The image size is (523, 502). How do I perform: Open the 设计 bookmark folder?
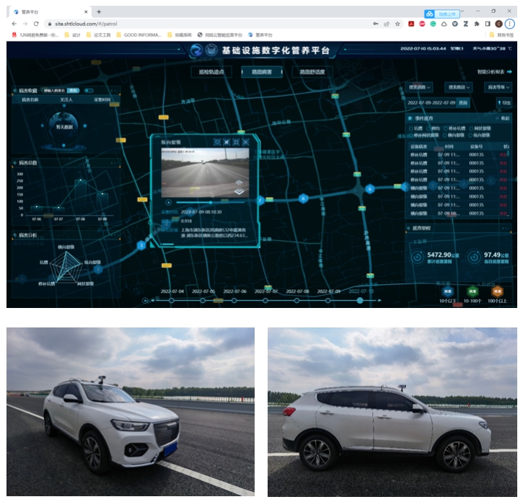(x=73, y=35)
